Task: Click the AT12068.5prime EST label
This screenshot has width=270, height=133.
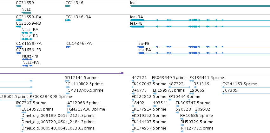Action: click(83, 103)
